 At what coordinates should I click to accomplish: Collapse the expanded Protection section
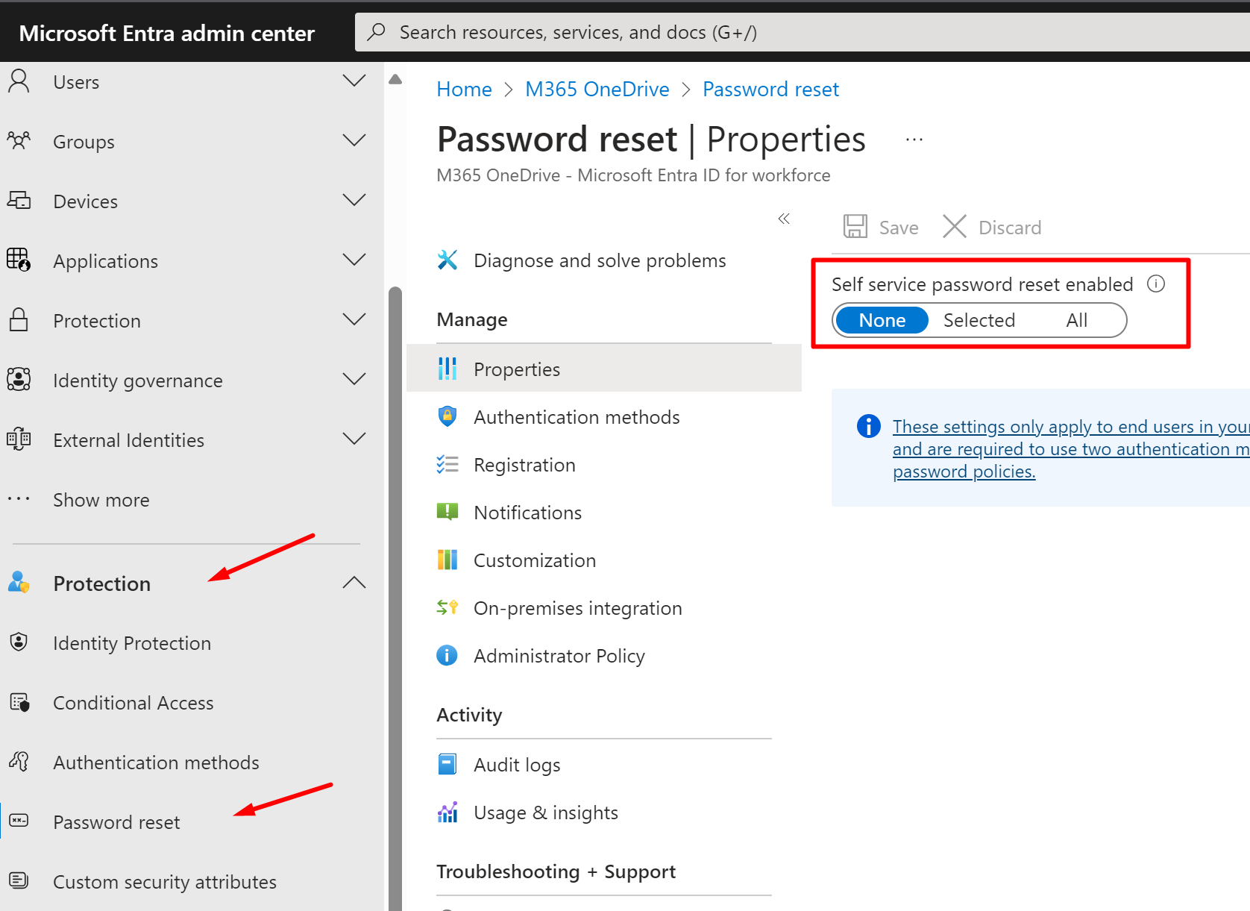coord(354,583)
